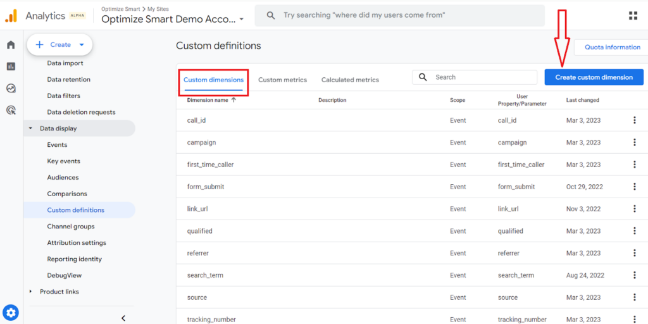Focus the custom dimensions Search field
This screenshot has height=324, width=648.
(475, 77)
